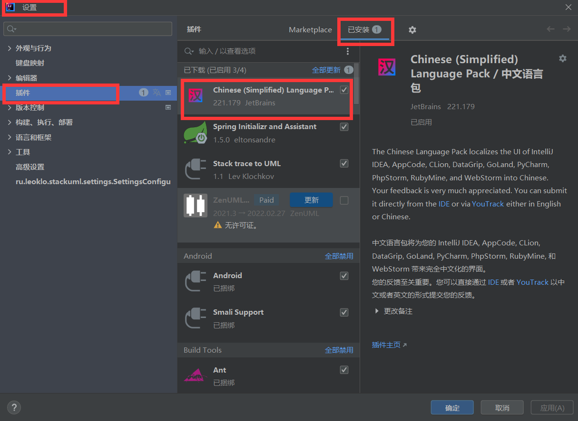Viewport: 578px width, 421px height.
Task: Expand the 编辑器 settings group
Action: [10, 78]
